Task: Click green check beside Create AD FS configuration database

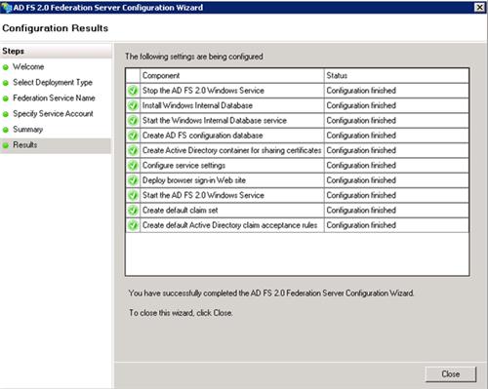Action: tap(133, 136)
